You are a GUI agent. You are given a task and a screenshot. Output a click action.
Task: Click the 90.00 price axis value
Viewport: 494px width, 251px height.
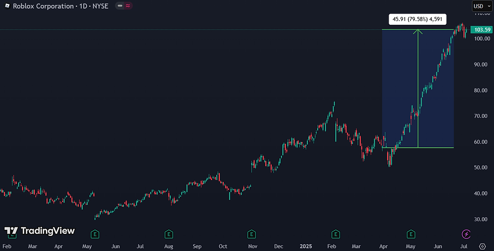coord(481,64)
